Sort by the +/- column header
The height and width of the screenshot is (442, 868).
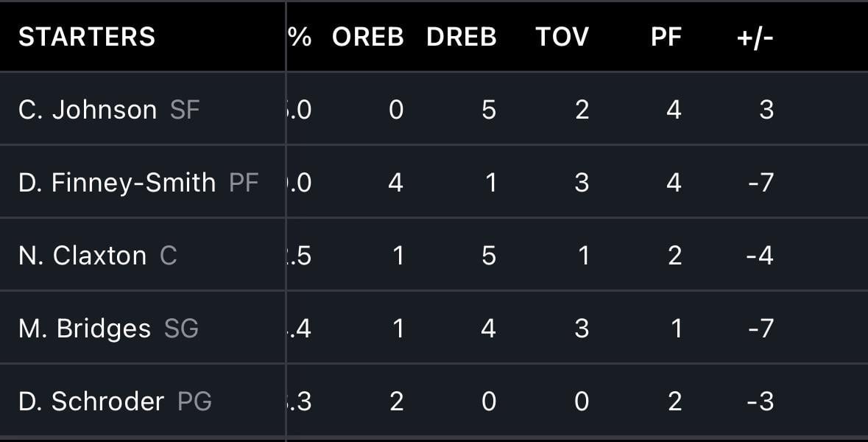click(x=755, y=37)
